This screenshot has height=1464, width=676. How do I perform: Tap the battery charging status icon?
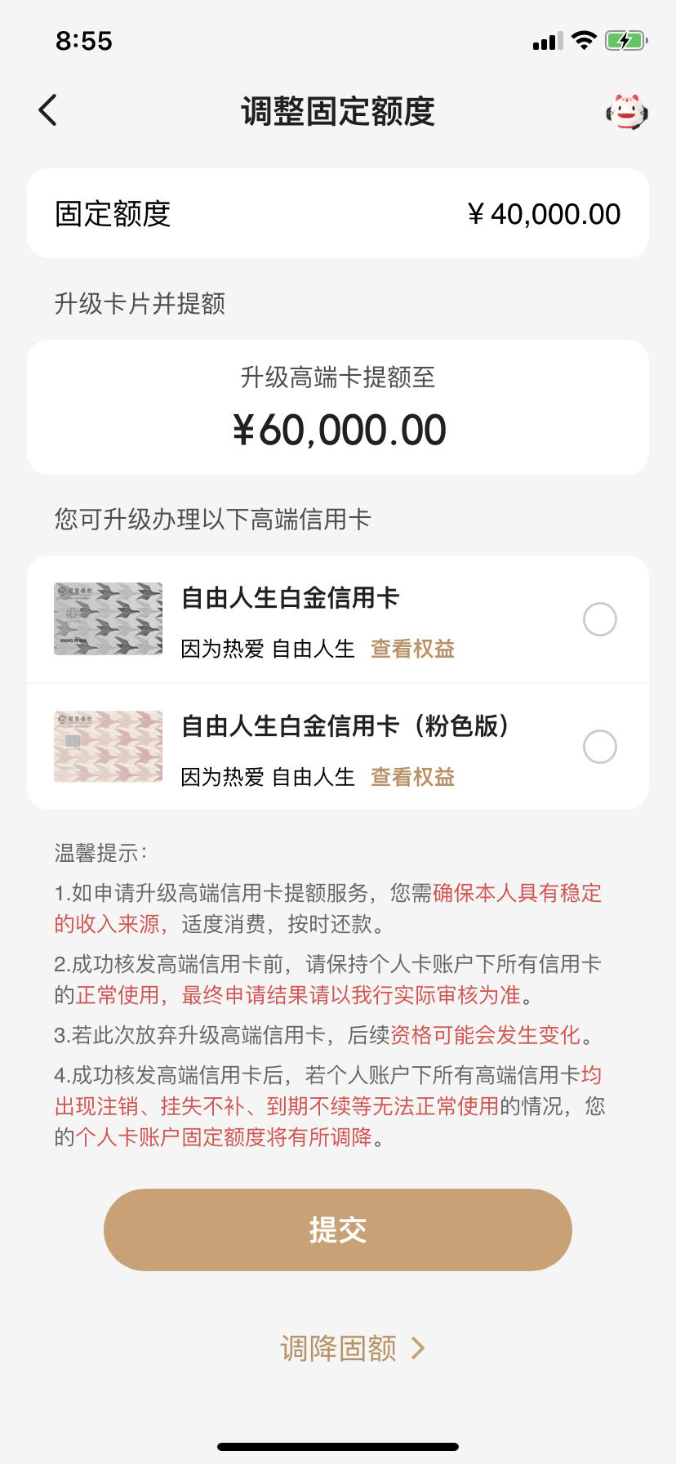click(x=626, y=40)
